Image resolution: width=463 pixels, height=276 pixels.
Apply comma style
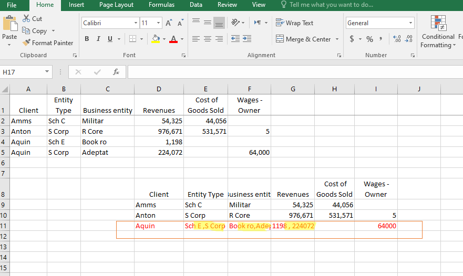381,39
